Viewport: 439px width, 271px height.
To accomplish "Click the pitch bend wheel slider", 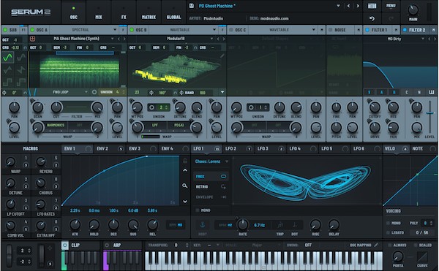I will pyautogui.click(x=10, y=256).
